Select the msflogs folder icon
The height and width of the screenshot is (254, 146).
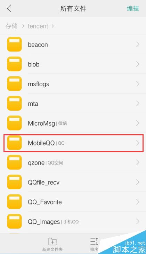(x=14, y=84)
